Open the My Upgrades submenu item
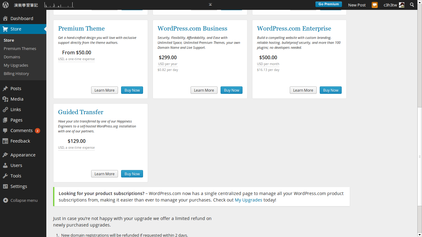Viewport: 422px width, 237px height. [16, 65]
